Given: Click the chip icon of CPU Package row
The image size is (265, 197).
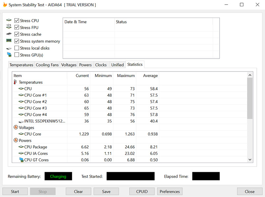Looking at the screenshot, I should pos(21,147).
